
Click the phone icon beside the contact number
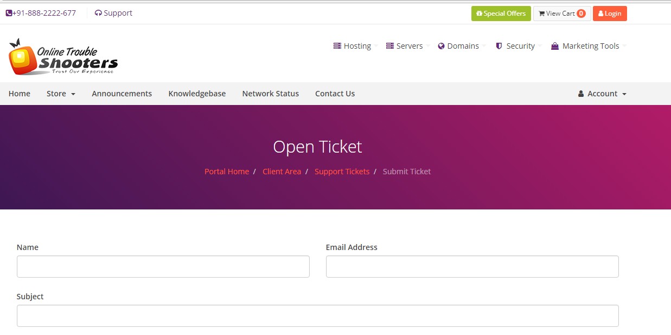8,12
